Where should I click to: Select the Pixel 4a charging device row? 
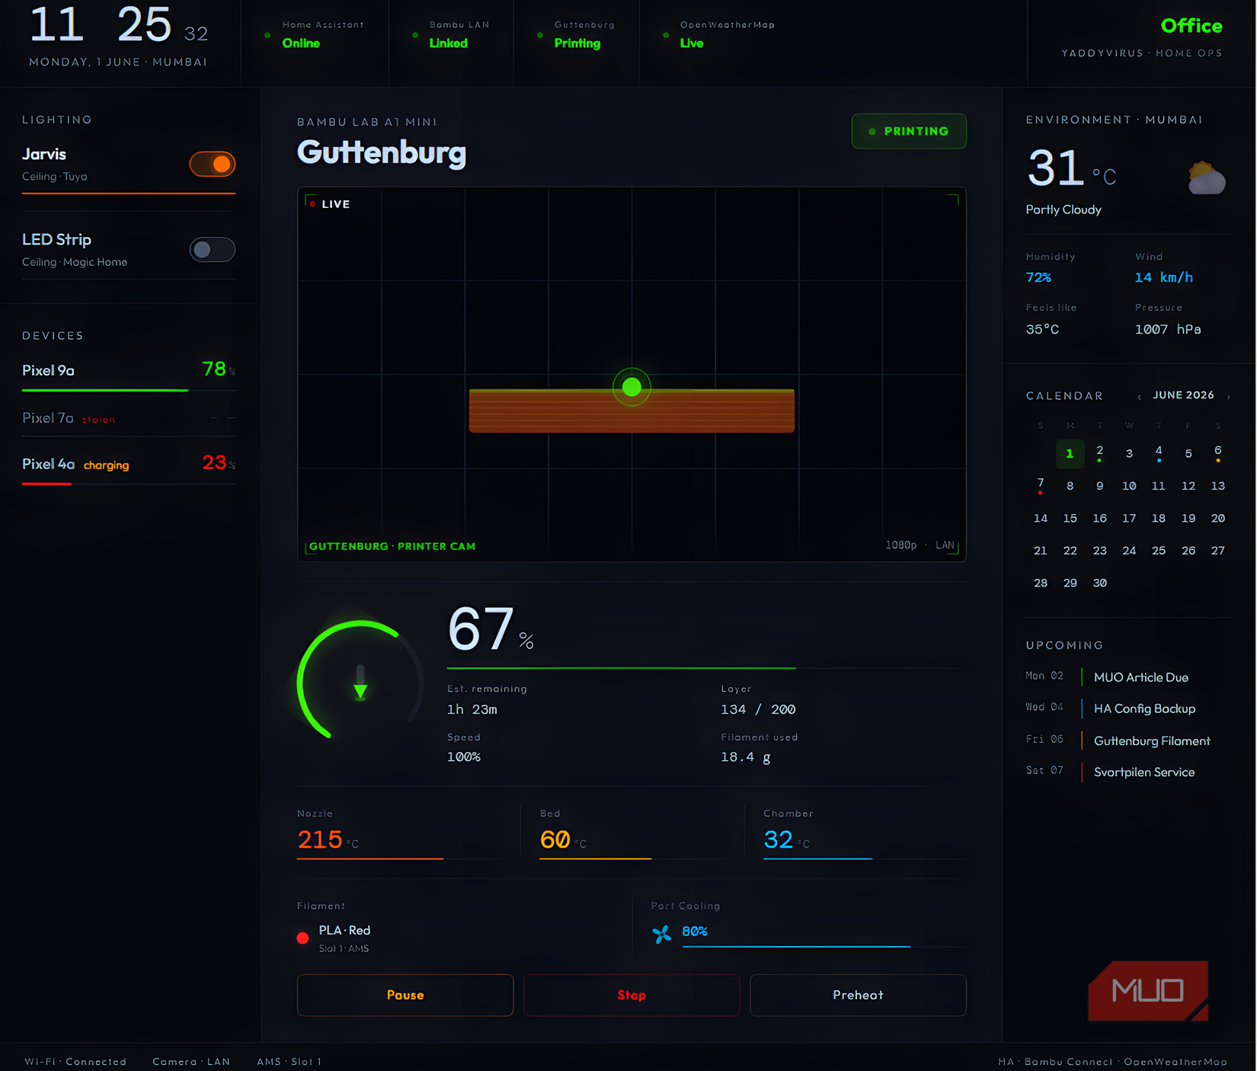(129, 466)
